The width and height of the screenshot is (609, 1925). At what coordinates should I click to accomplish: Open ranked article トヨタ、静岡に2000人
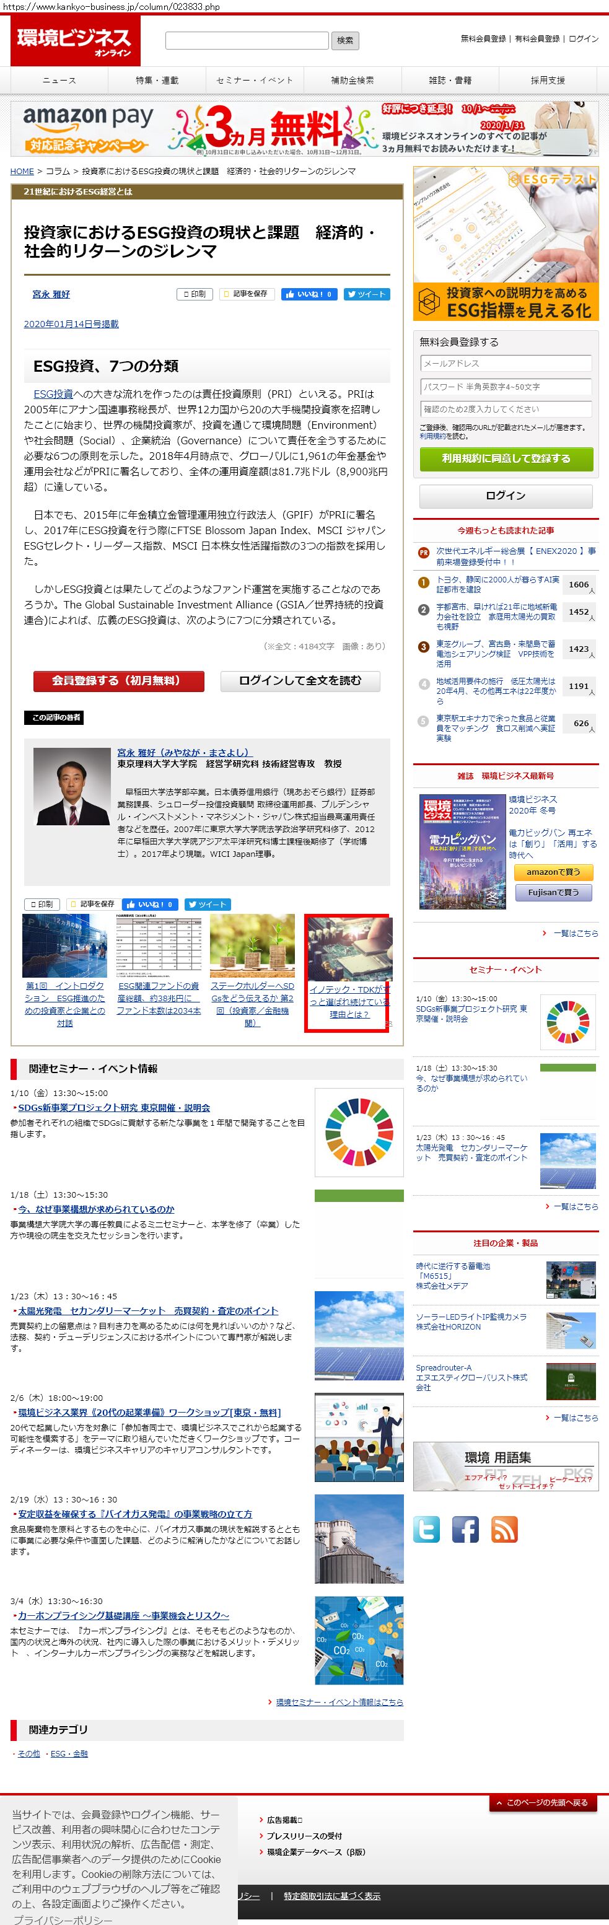click(x=497, y=584)
